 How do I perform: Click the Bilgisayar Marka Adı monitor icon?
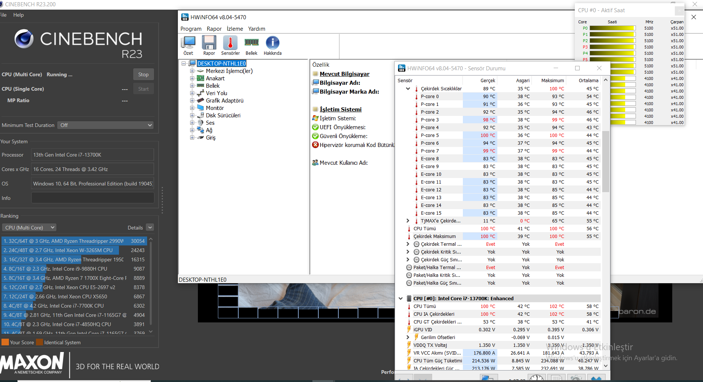coord(315,91)
